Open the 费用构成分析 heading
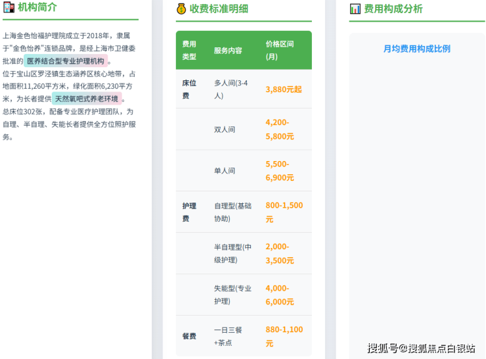486x359 pixels. coord(393,9)
